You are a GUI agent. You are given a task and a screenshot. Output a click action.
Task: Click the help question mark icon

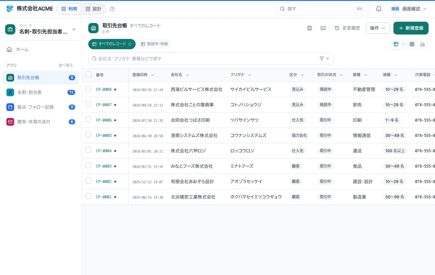click(x=112, y=9)
